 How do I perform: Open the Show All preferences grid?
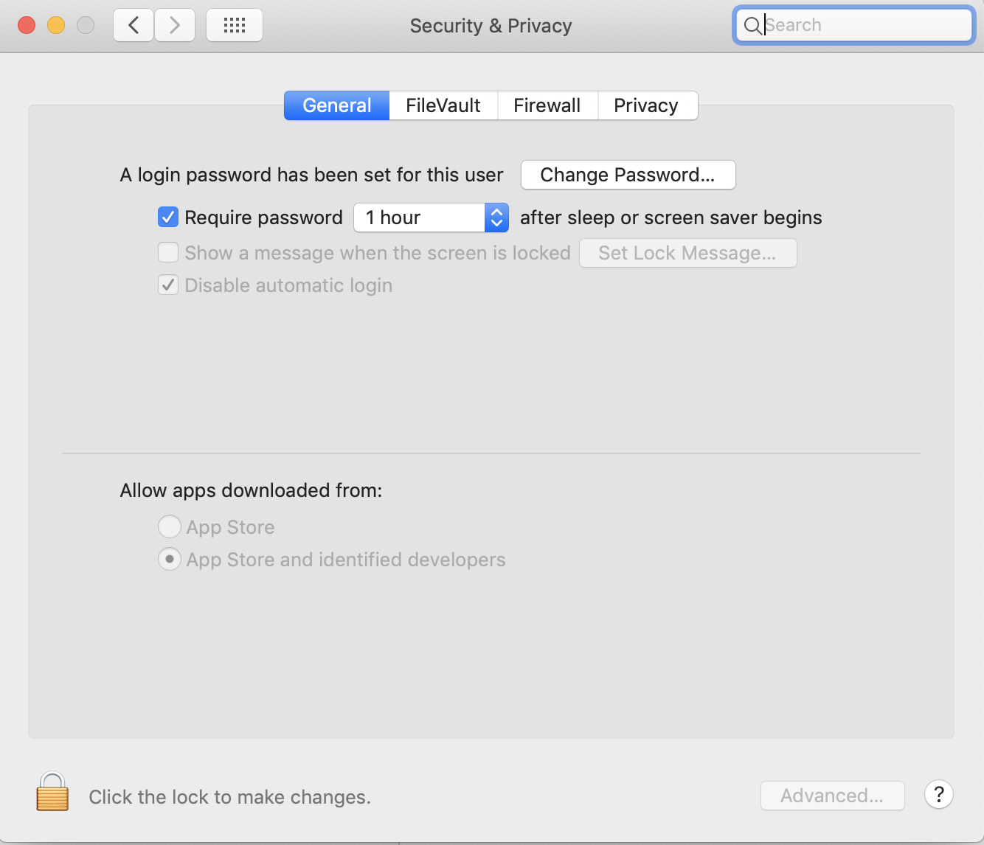234,24
